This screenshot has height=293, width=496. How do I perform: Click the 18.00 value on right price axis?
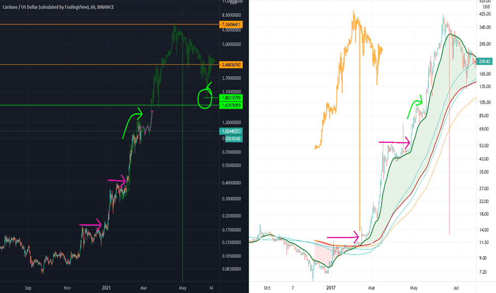(x=485, y=214)
